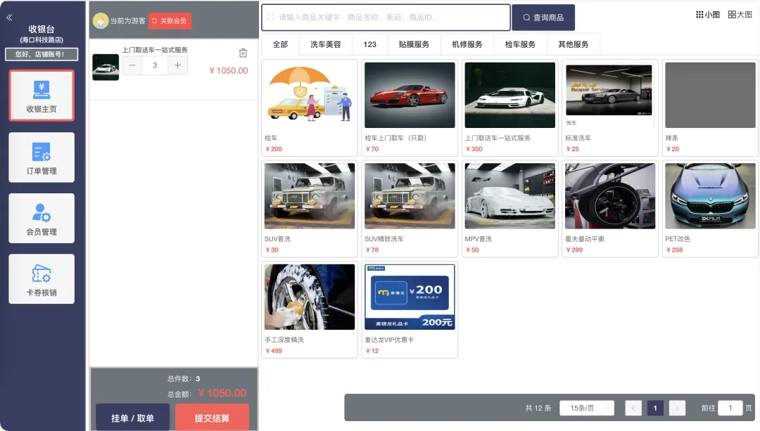Open 会员管理 member management
This screenshot has width=760, height=431.
[x=42, y=219]
